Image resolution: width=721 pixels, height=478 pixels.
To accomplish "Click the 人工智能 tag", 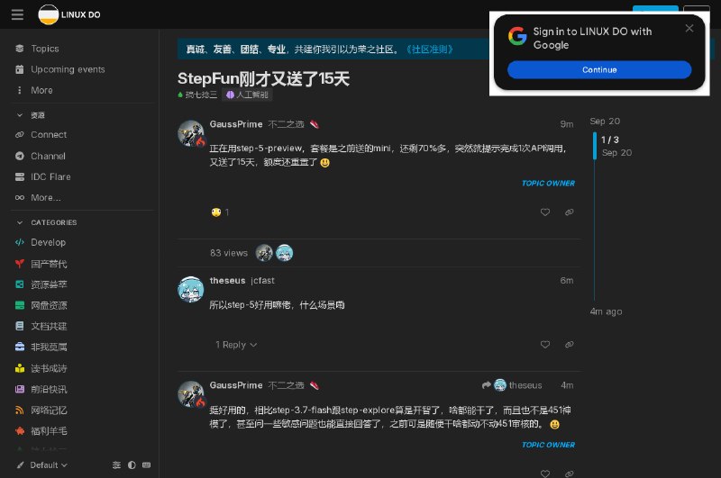I will (x=247, y=95).
